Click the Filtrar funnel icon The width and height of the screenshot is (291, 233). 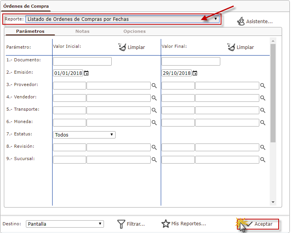pos(121,224)
